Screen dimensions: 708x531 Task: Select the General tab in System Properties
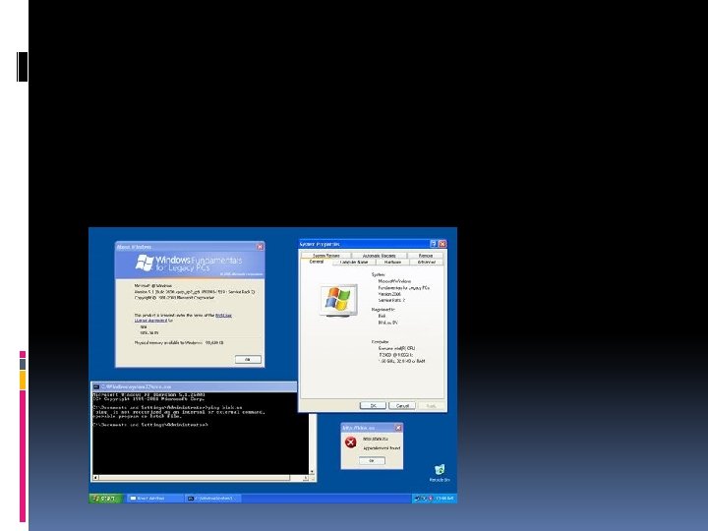click(317, 262)
